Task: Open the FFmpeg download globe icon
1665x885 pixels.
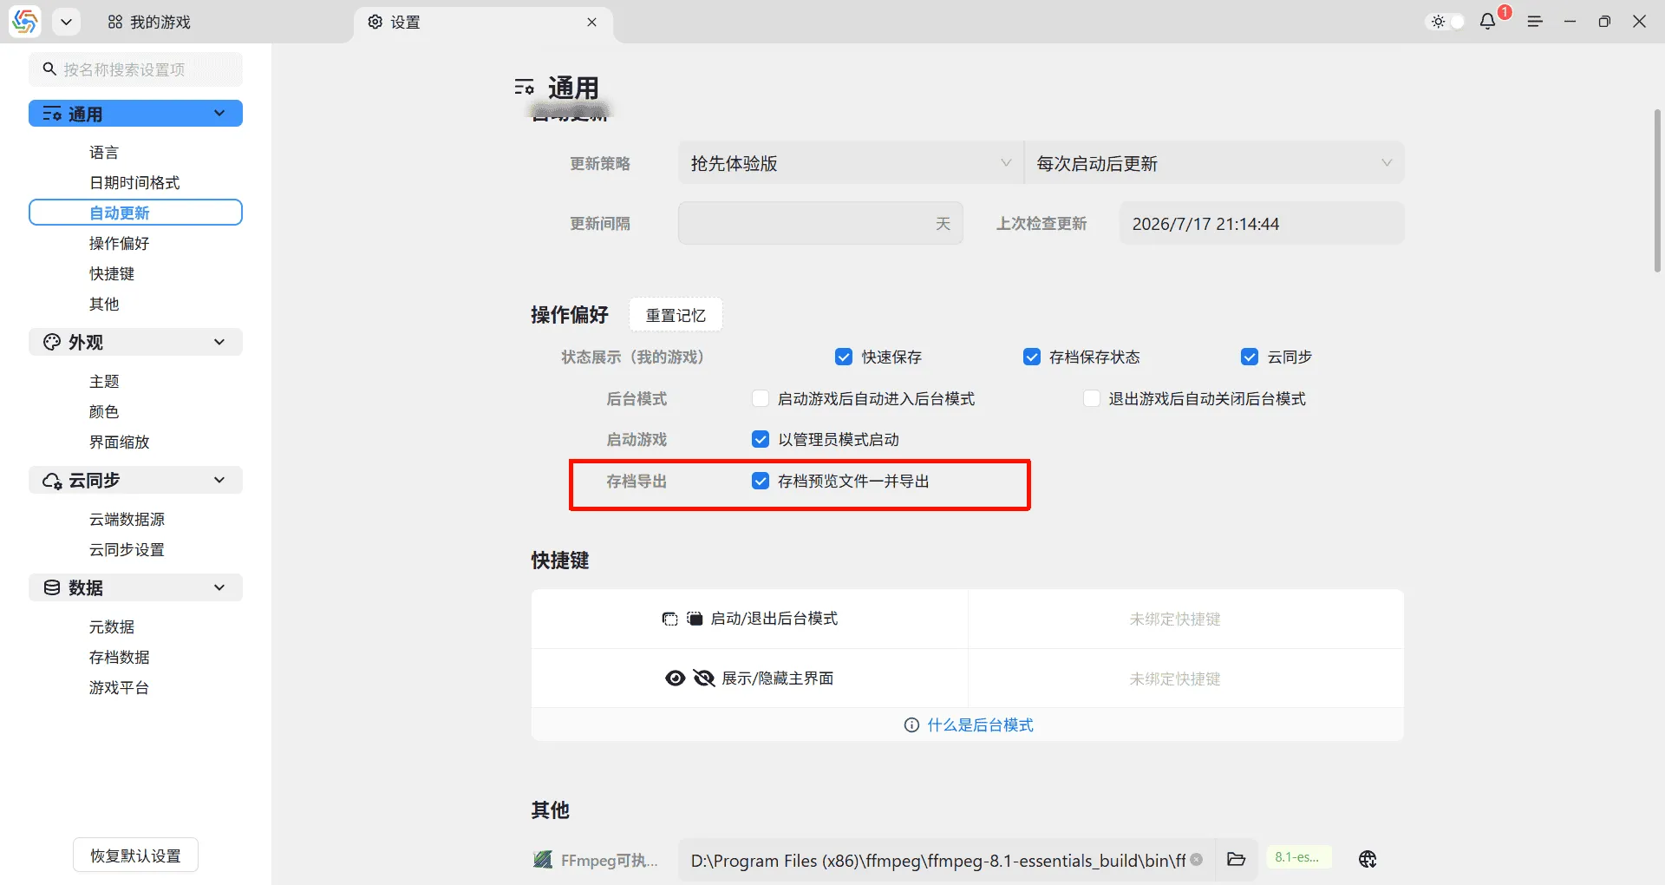Action: tap(1368, 860)
